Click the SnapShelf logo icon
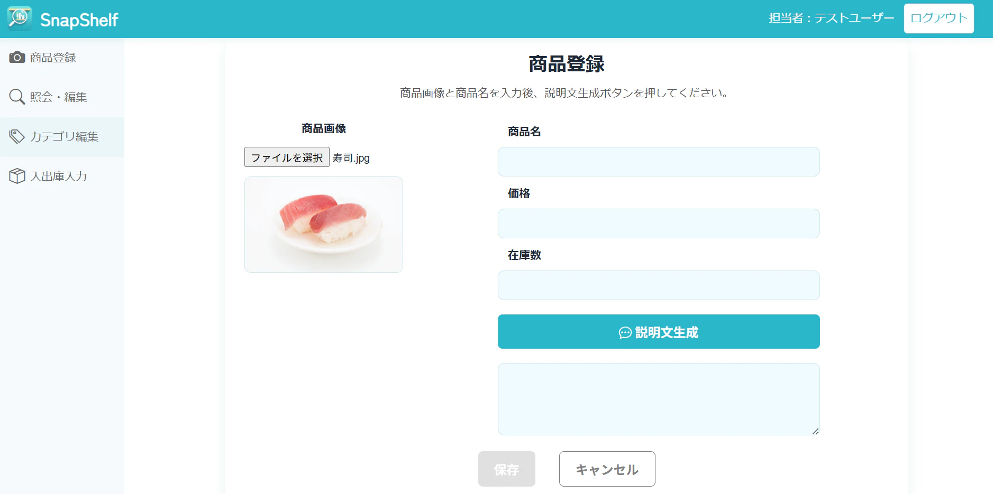993x494 pixels. [20, 18]
